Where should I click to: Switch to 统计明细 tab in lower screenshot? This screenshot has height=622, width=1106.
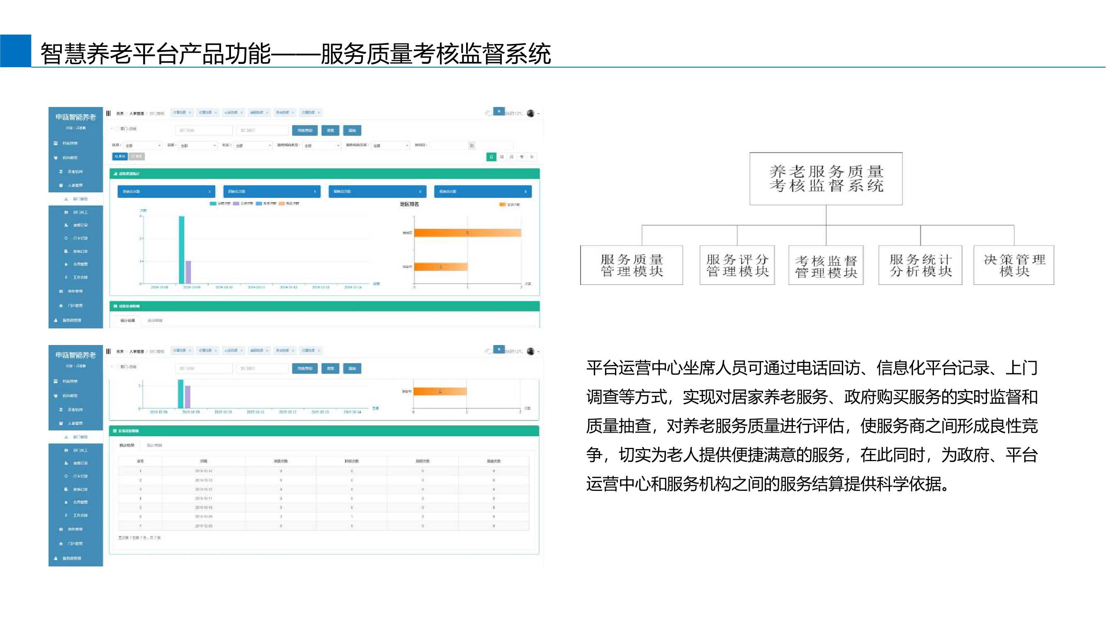[x=154, y=445]
